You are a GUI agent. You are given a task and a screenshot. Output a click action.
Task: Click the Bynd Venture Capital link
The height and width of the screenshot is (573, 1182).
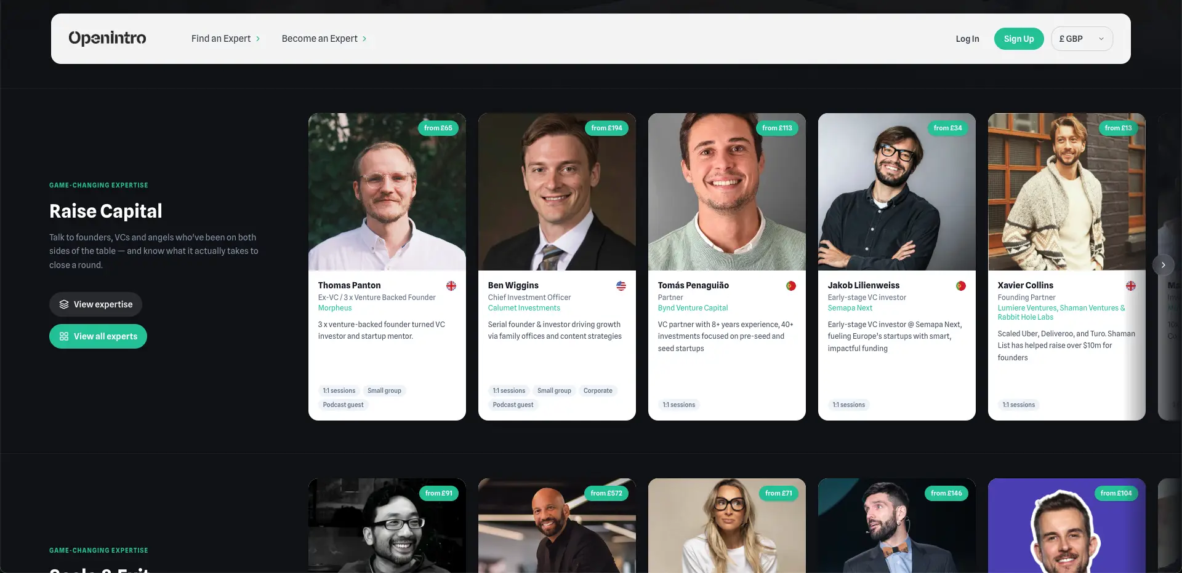point(693,308)
